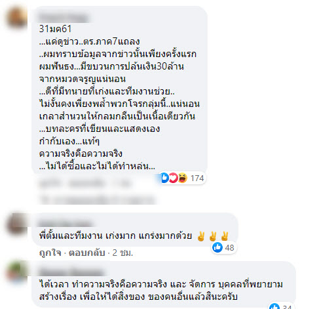Viewport: 319px width, 309px height.
Task: Click ตอบกลับ under the second comment
Action: click(87, 253)
